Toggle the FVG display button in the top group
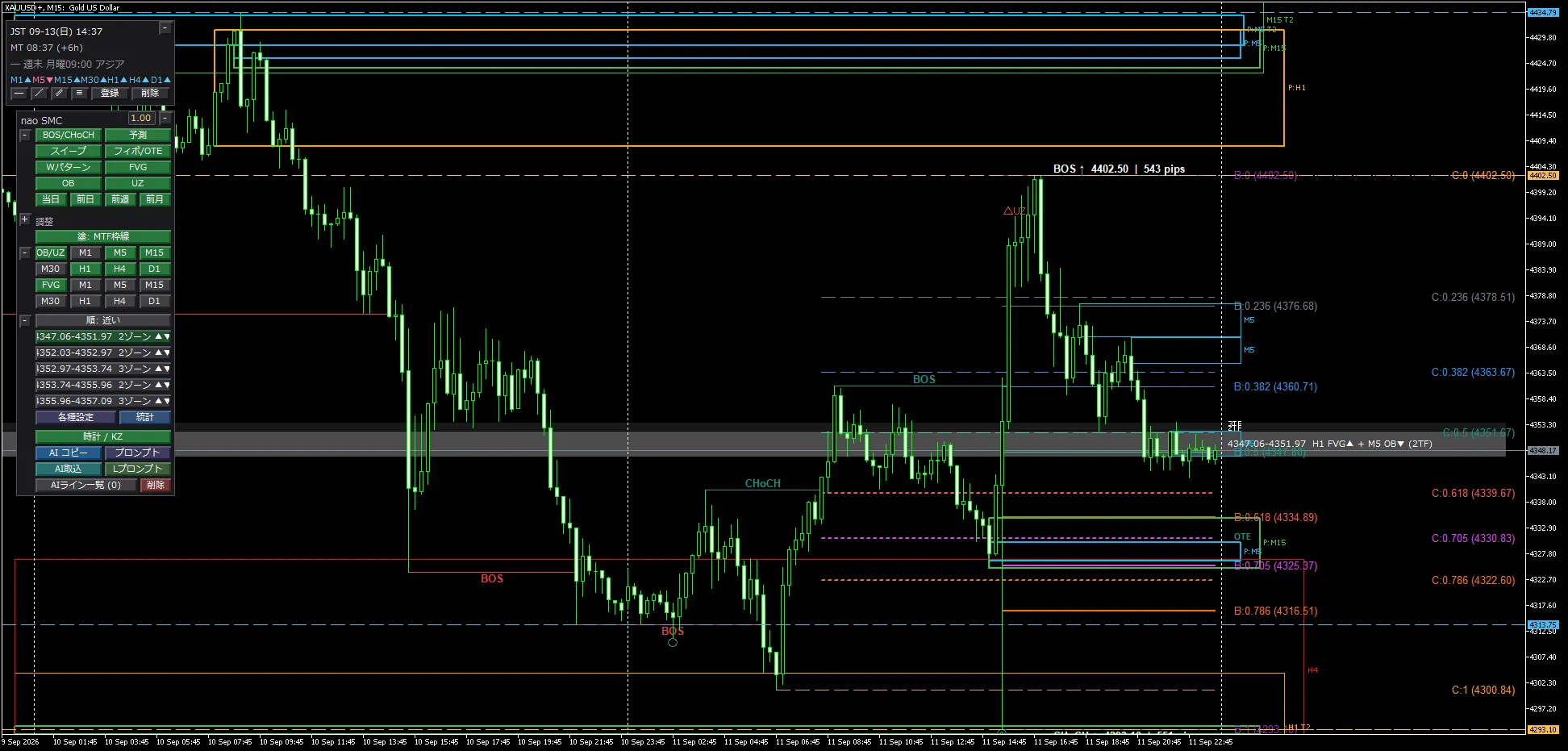1568x751 pixels. tap(138, 167)
